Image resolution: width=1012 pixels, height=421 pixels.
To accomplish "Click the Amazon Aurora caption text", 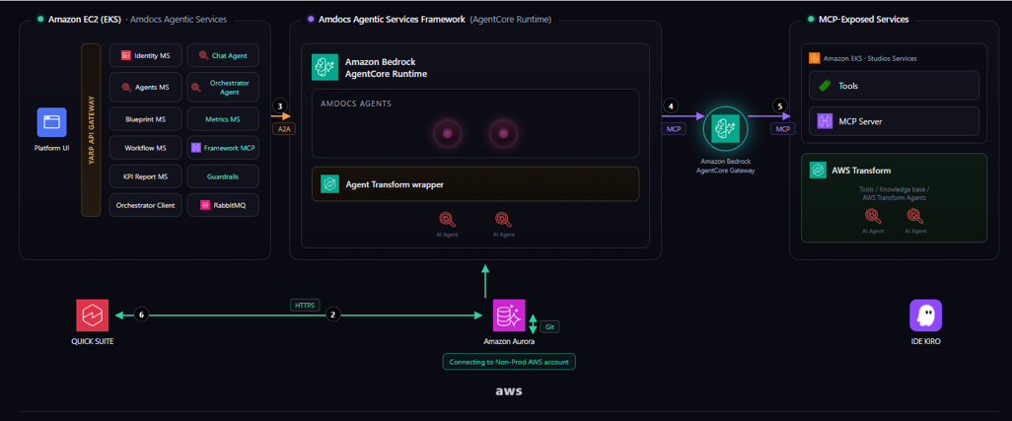I will pyautogui.click(x=509, y=342).
